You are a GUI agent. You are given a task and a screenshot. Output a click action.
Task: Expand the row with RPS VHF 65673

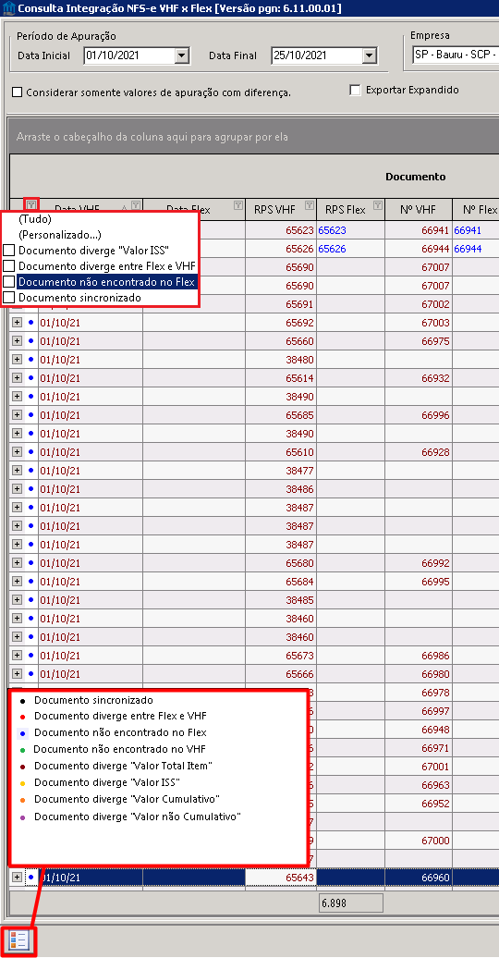click(x=18, y=656)
